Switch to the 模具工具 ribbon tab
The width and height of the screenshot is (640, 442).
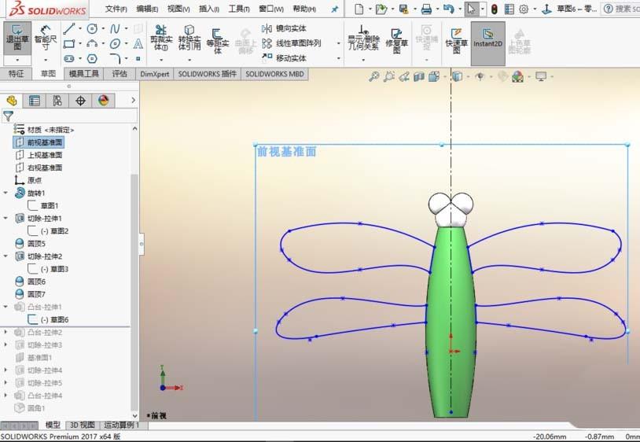pos(83,74)
